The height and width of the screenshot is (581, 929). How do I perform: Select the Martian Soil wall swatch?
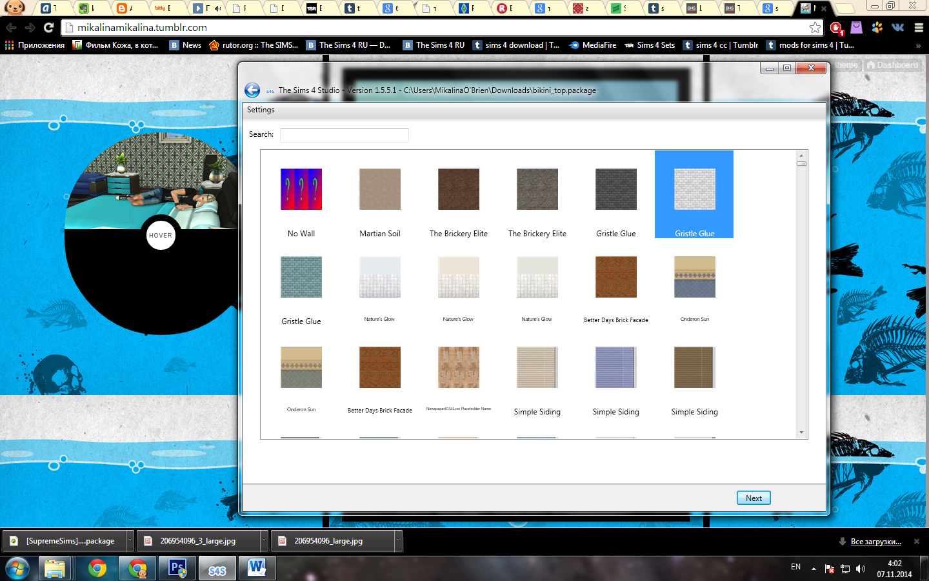pyautogui.click(x=380, y=190)
